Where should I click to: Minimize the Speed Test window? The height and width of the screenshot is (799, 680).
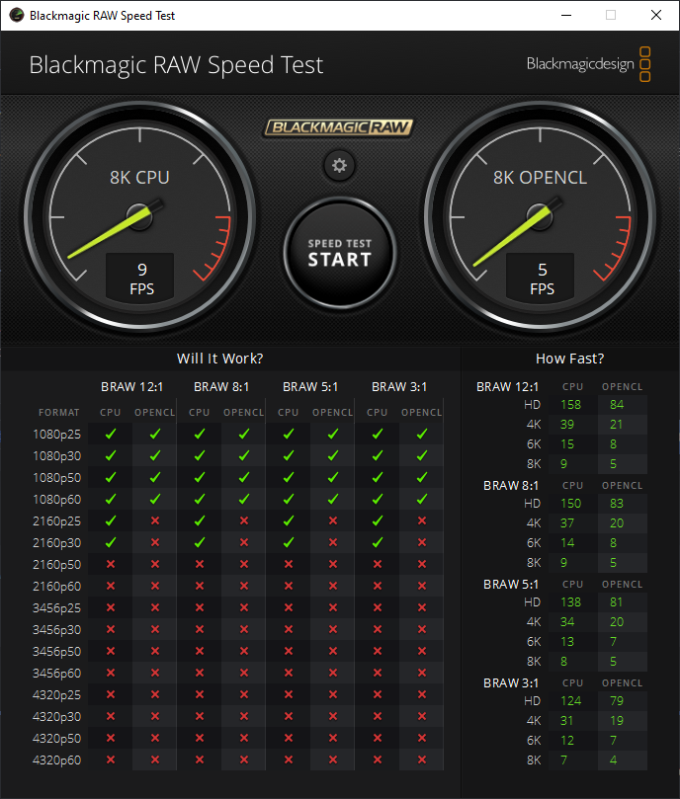566,15
